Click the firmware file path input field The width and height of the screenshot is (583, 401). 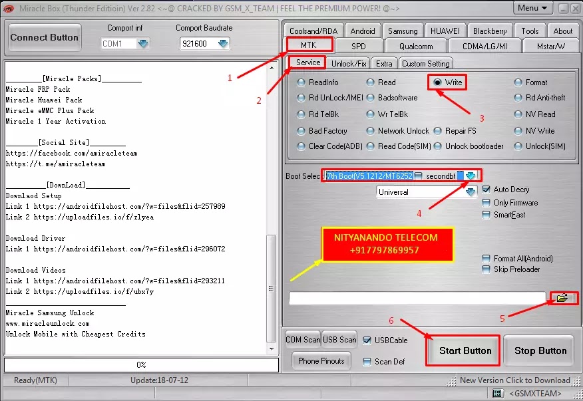pos(417,298)
